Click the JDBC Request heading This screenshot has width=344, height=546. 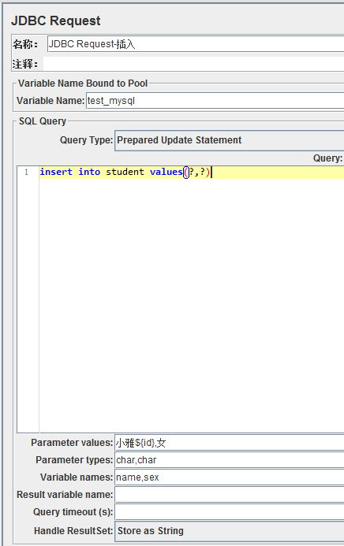56,21
